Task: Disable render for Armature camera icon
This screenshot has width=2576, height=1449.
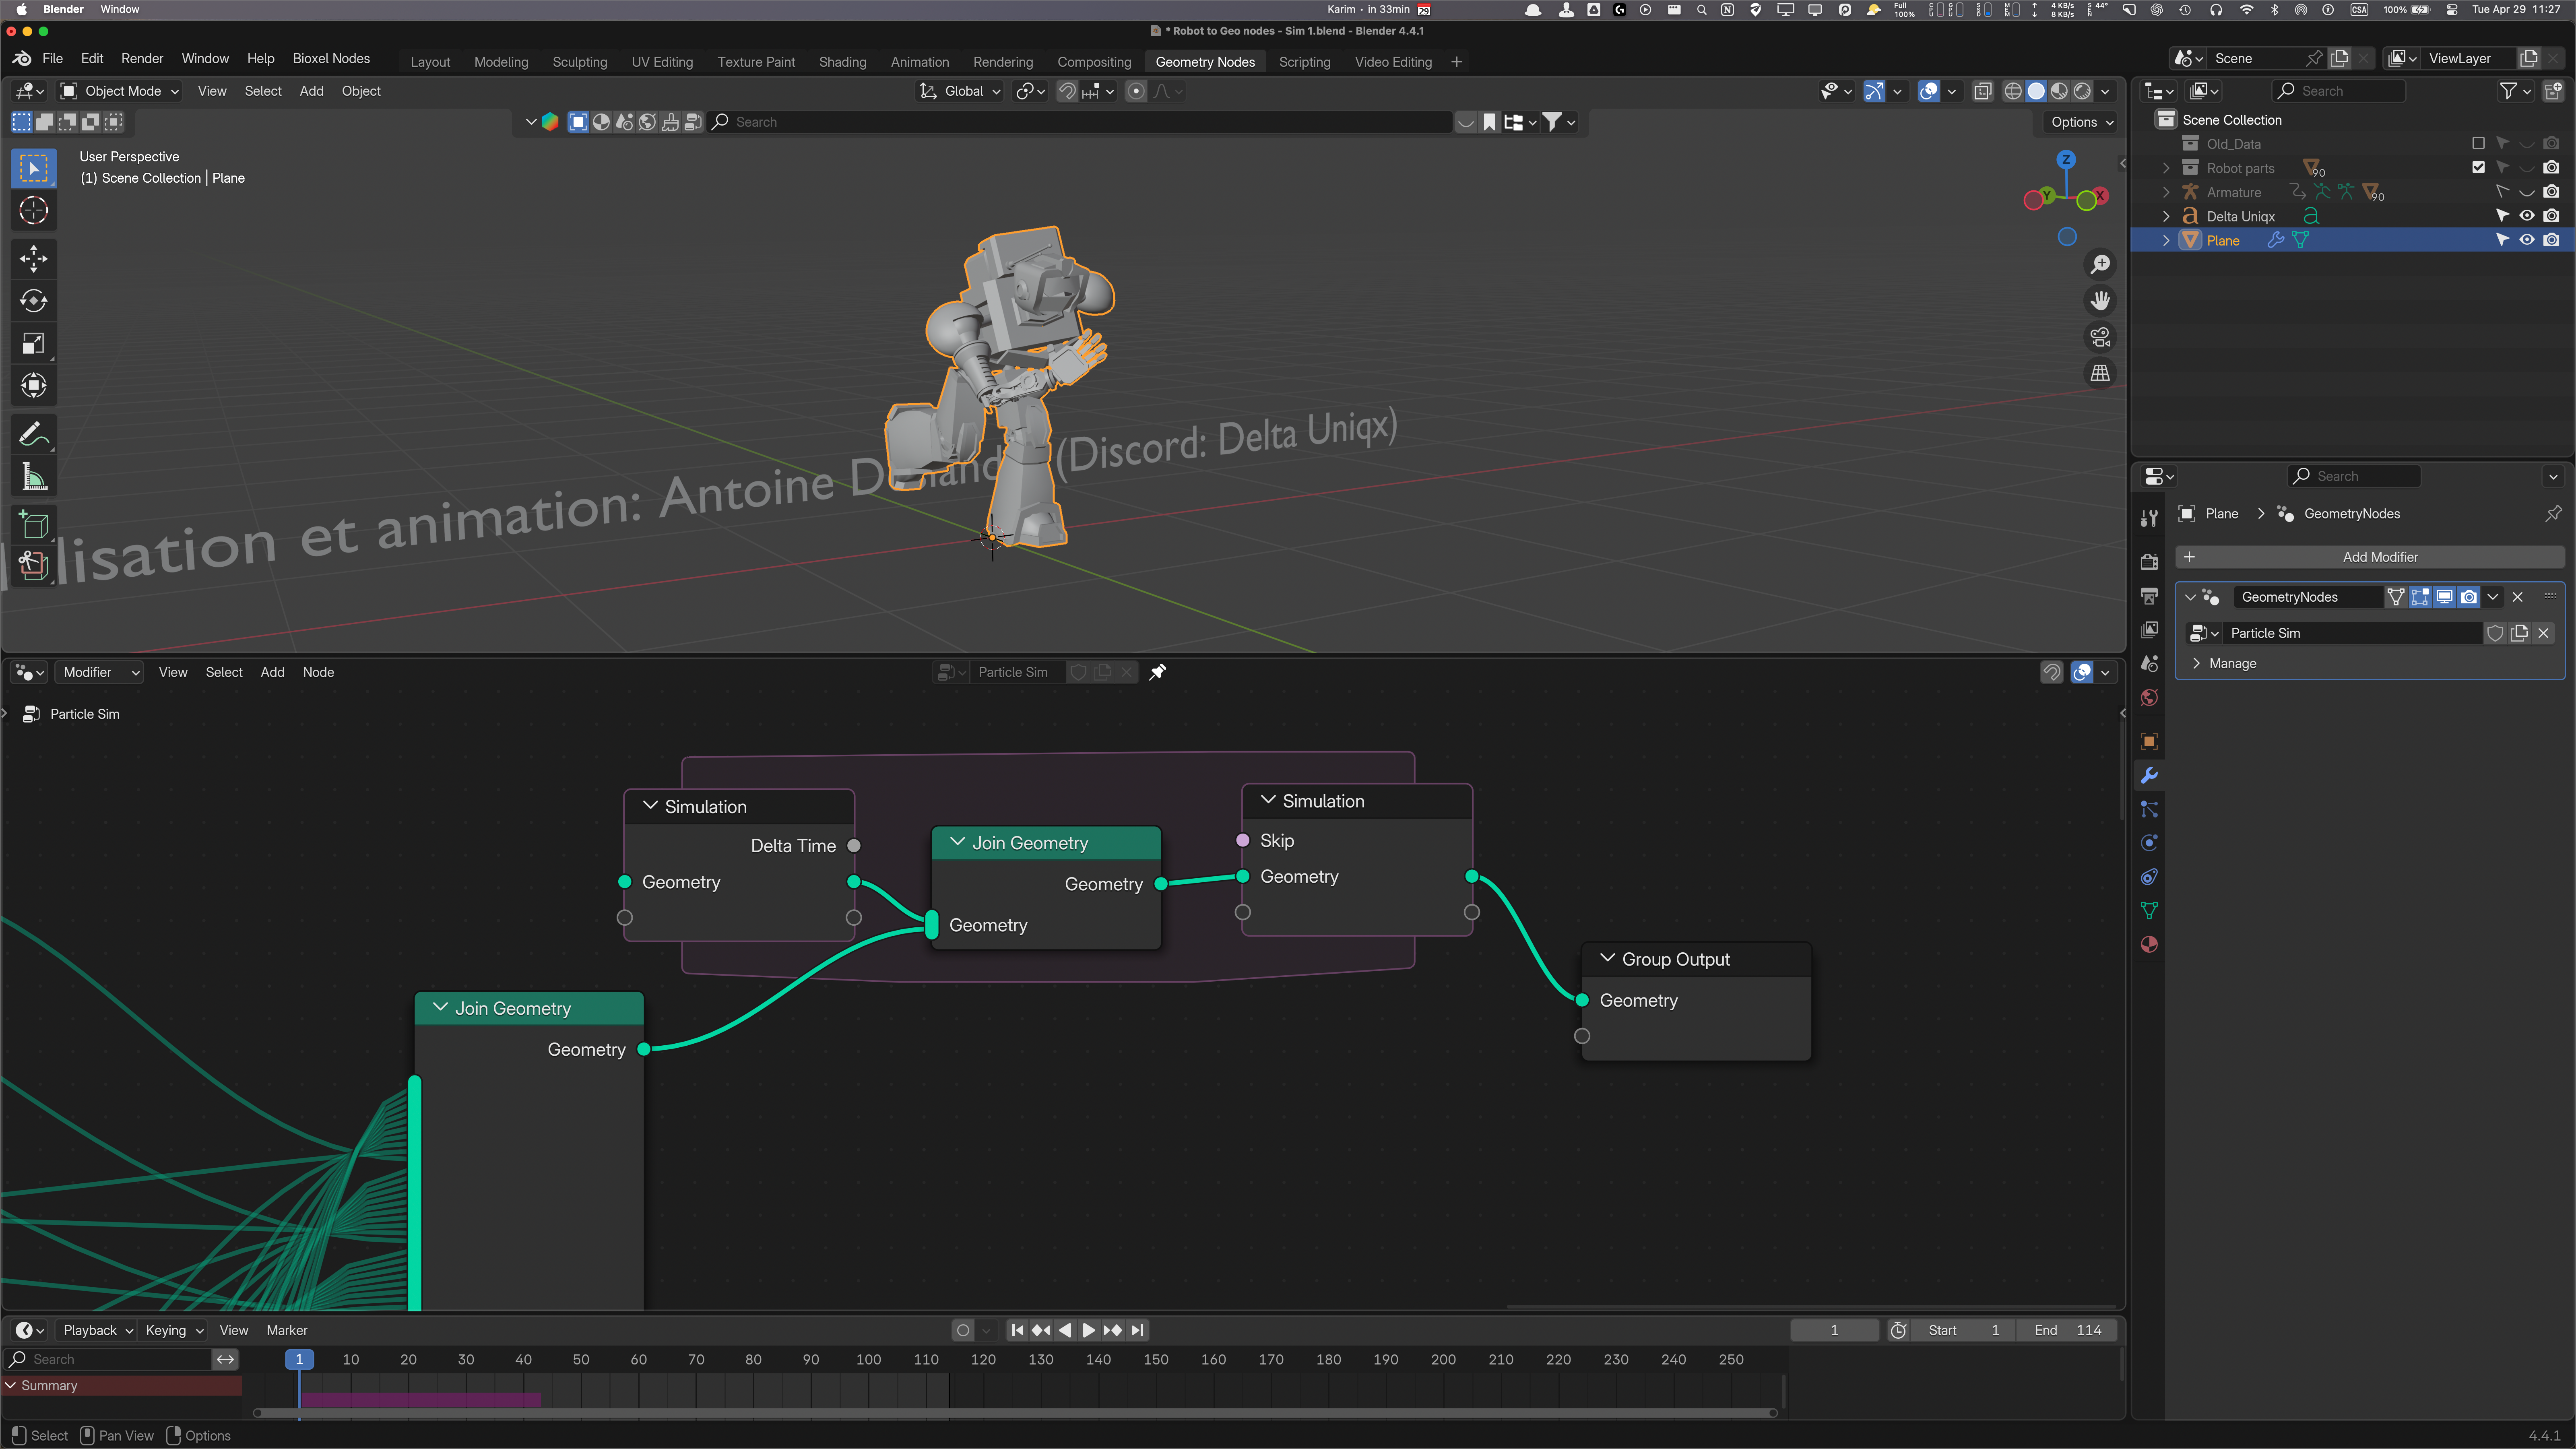Action: coord(2552,192)
